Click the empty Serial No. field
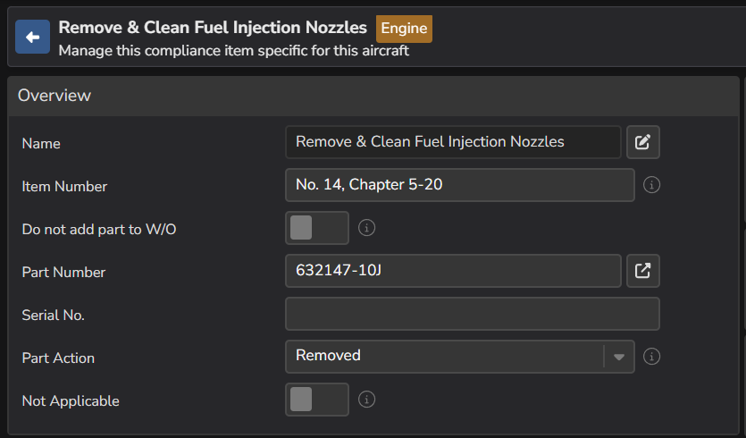The width and height of the screenshot is (746, 438). tap(472, 314)
